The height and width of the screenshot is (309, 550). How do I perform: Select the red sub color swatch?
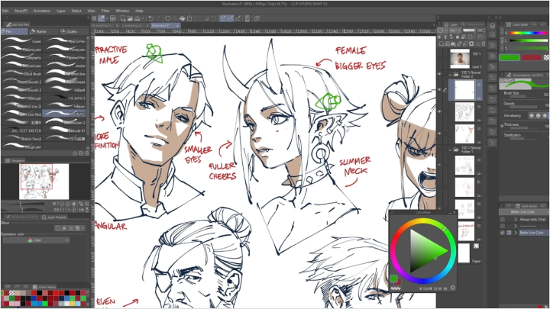pyautogui.click(x=531, y=57)
